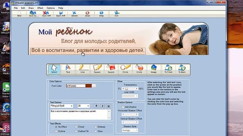Click the Delete toolbar icon

[74, 14]
